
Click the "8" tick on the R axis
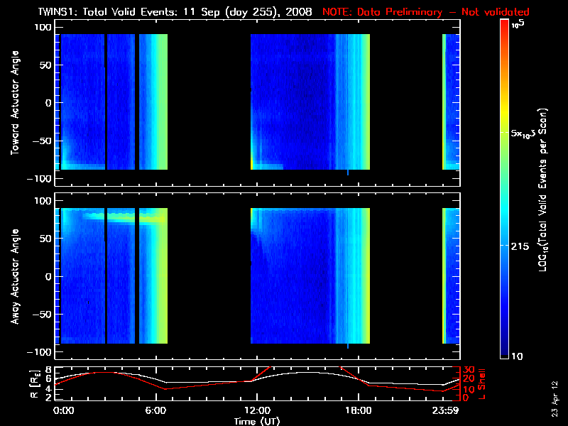49,370
